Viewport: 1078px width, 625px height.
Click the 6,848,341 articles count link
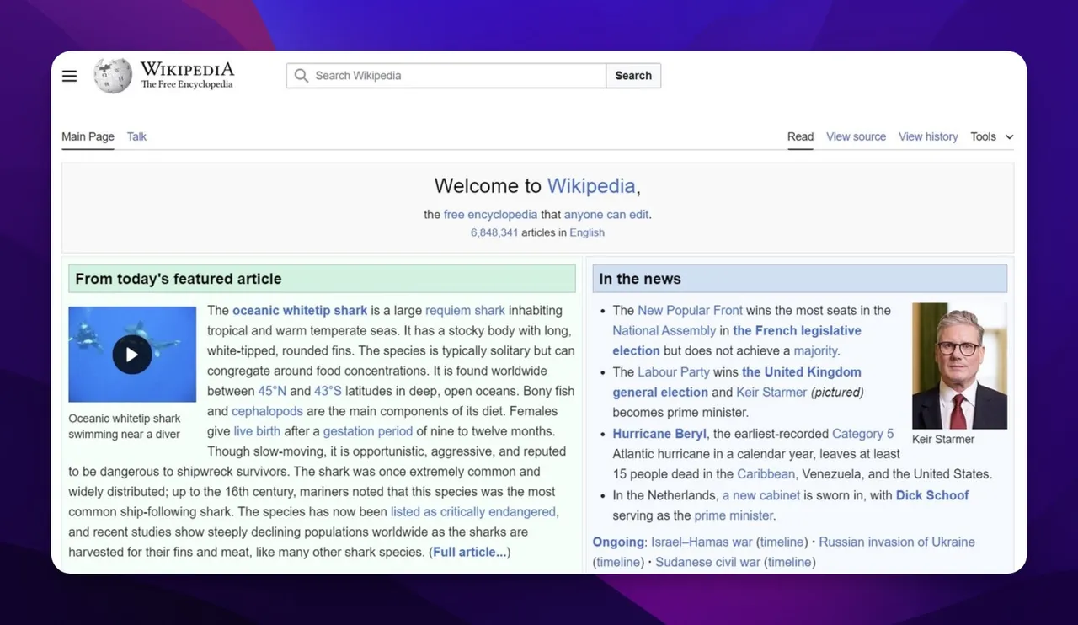point(494,232)
